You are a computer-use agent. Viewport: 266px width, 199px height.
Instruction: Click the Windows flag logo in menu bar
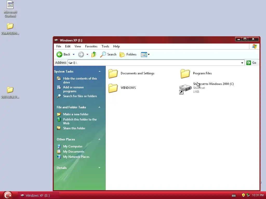pos(254,46)
